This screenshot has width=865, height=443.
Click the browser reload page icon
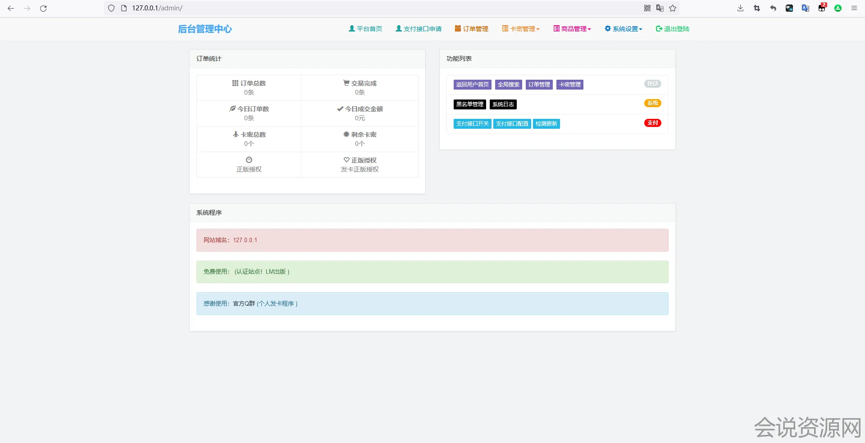tap(43, 8)
